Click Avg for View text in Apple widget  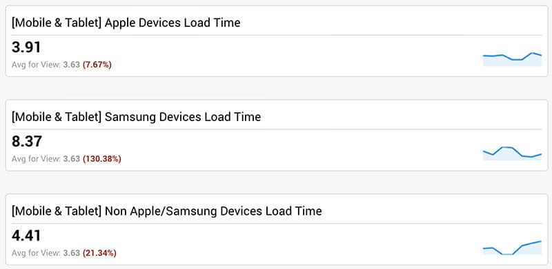tap(37, 65)
